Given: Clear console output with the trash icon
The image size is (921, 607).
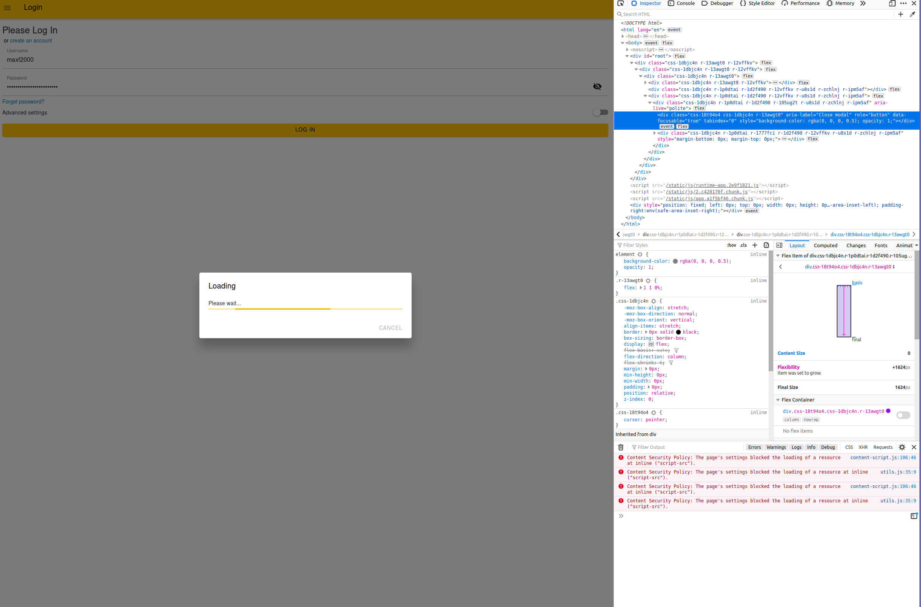Looking at the screenshot, I should 621,447.
